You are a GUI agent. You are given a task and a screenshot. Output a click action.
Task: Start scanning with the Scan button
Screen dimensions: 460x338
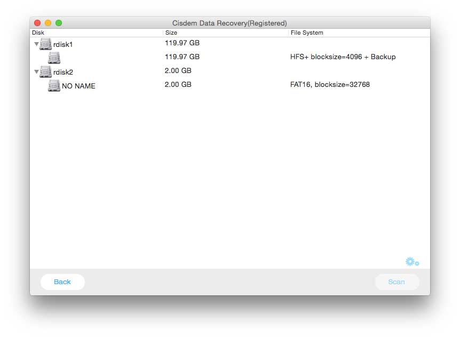[x=397, y=282]
